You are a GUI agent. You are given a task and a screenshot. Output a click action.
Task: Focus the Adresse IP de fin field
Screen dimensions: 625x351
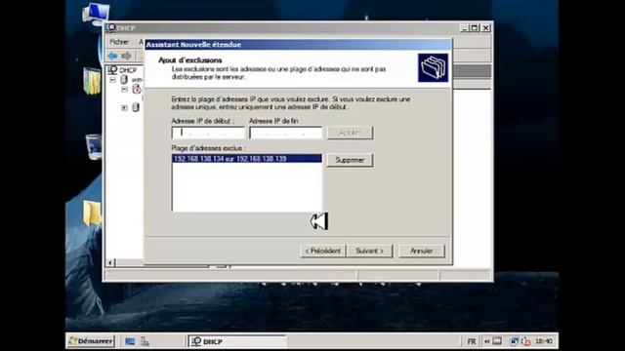pos(286,133)
